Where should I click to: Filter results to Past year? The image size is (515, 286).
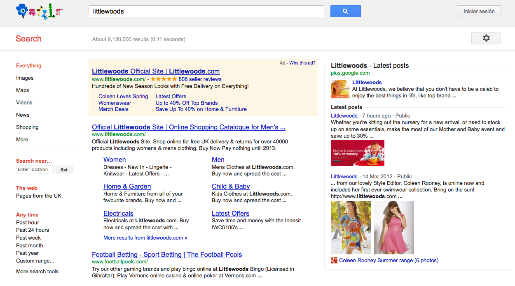click(x=28, y=253)
